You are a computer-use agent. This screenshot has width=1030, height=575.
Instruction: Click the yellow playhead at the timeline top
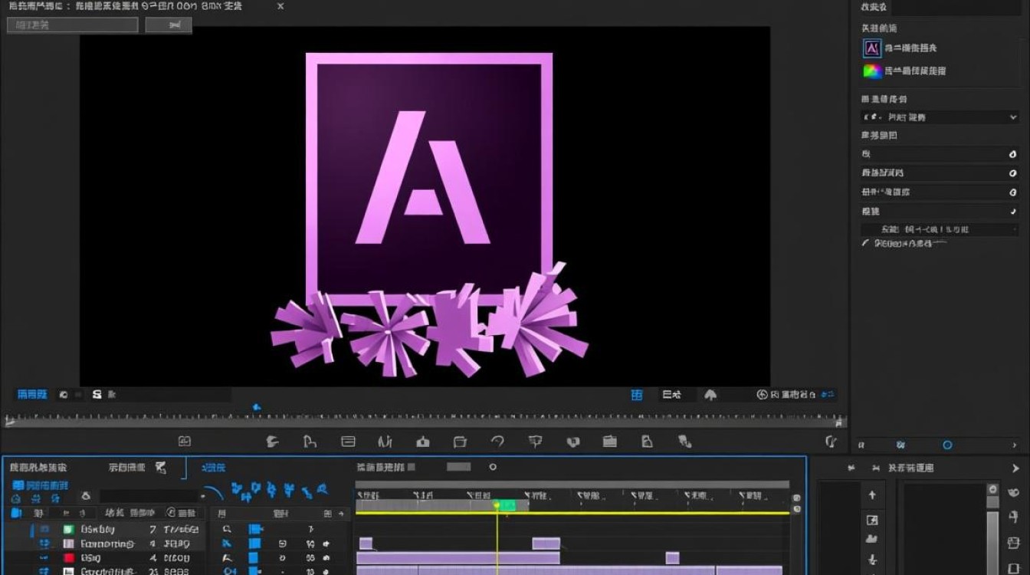(x=497, y=505)
